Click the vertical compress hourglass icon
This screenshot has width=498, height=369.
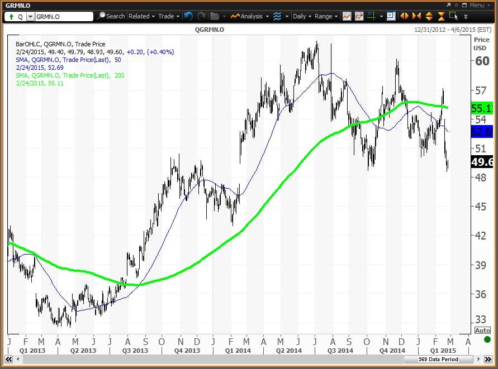pos(441,16)
